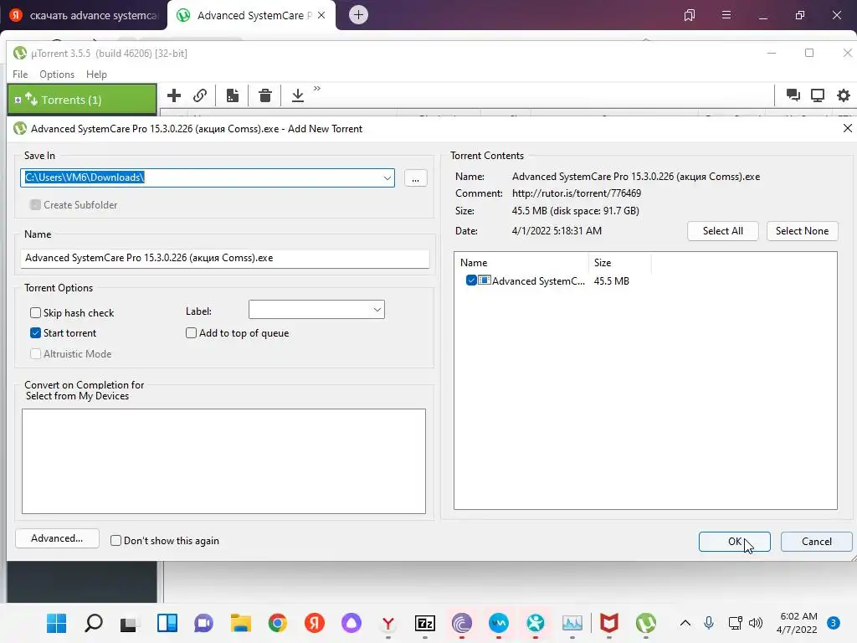Click the microphone tray icon
This screenshot has height=643, width=857.
coord(709,623)
